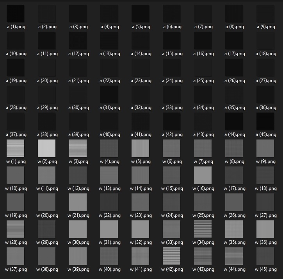Click the label w (14).png
This screenshot has height=279, width=283.
pyautogui.click(x=141, y=188)
